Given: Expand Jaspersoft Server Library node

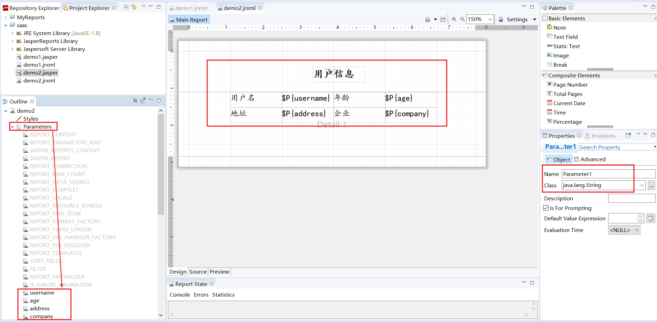Looking at the screenshot, I should (12, 49).
